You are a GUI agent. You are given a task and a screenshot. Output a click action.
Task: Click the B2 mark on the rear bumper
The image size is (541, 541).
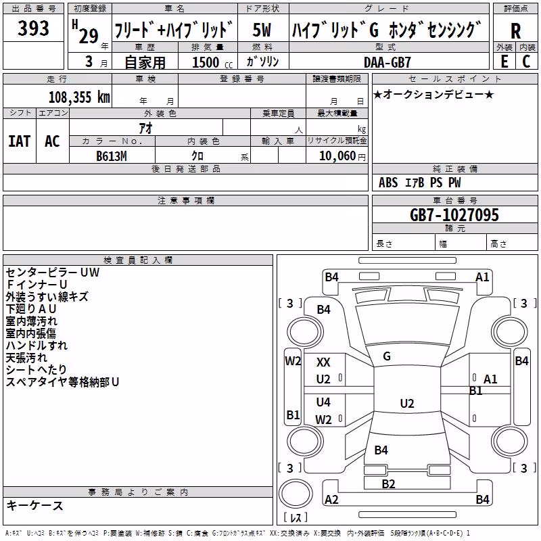point(388,484)
